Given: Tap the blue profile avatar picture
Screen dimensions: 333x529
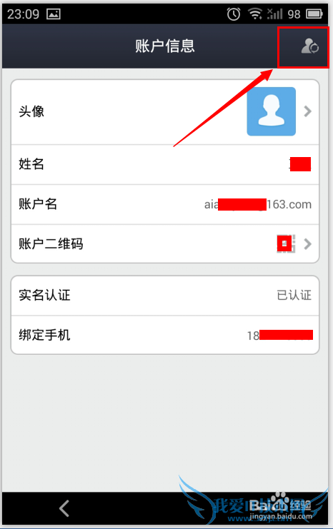Looking at the screenshot, I should (x=272, y=111).
